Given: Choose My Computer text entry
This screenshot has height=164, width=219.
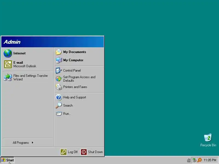Looking at the screenshot, I should click(x=73, y=60).
